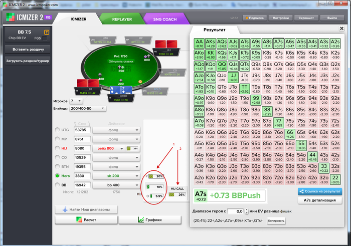Click the share icon on Ссылка на результат
This screenshot has width=351, height=246.
pyautogui.click(x=301, y=191)
